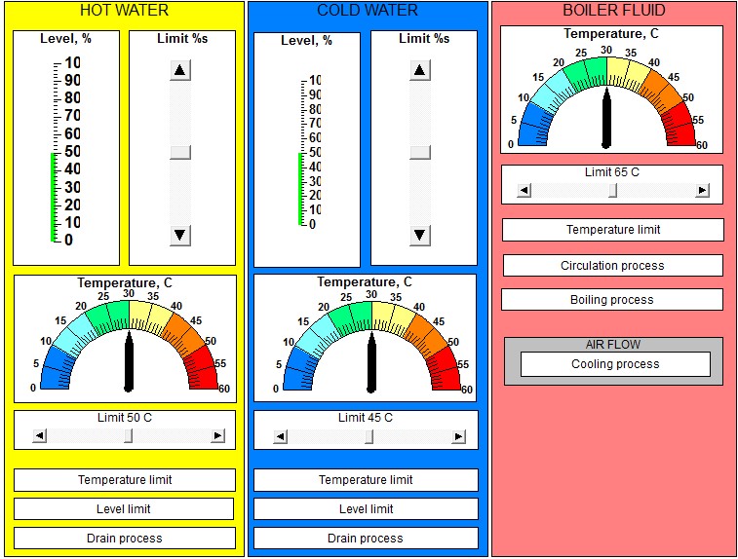Click Hot Water Drain process button
This screenshot has height=559, width=738.
point(125,539)
